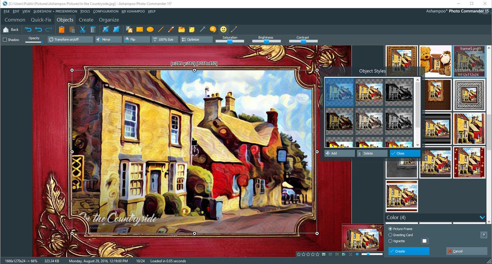
Task: Click the zoom slider below preview
Action: click(x=372, y=254)
